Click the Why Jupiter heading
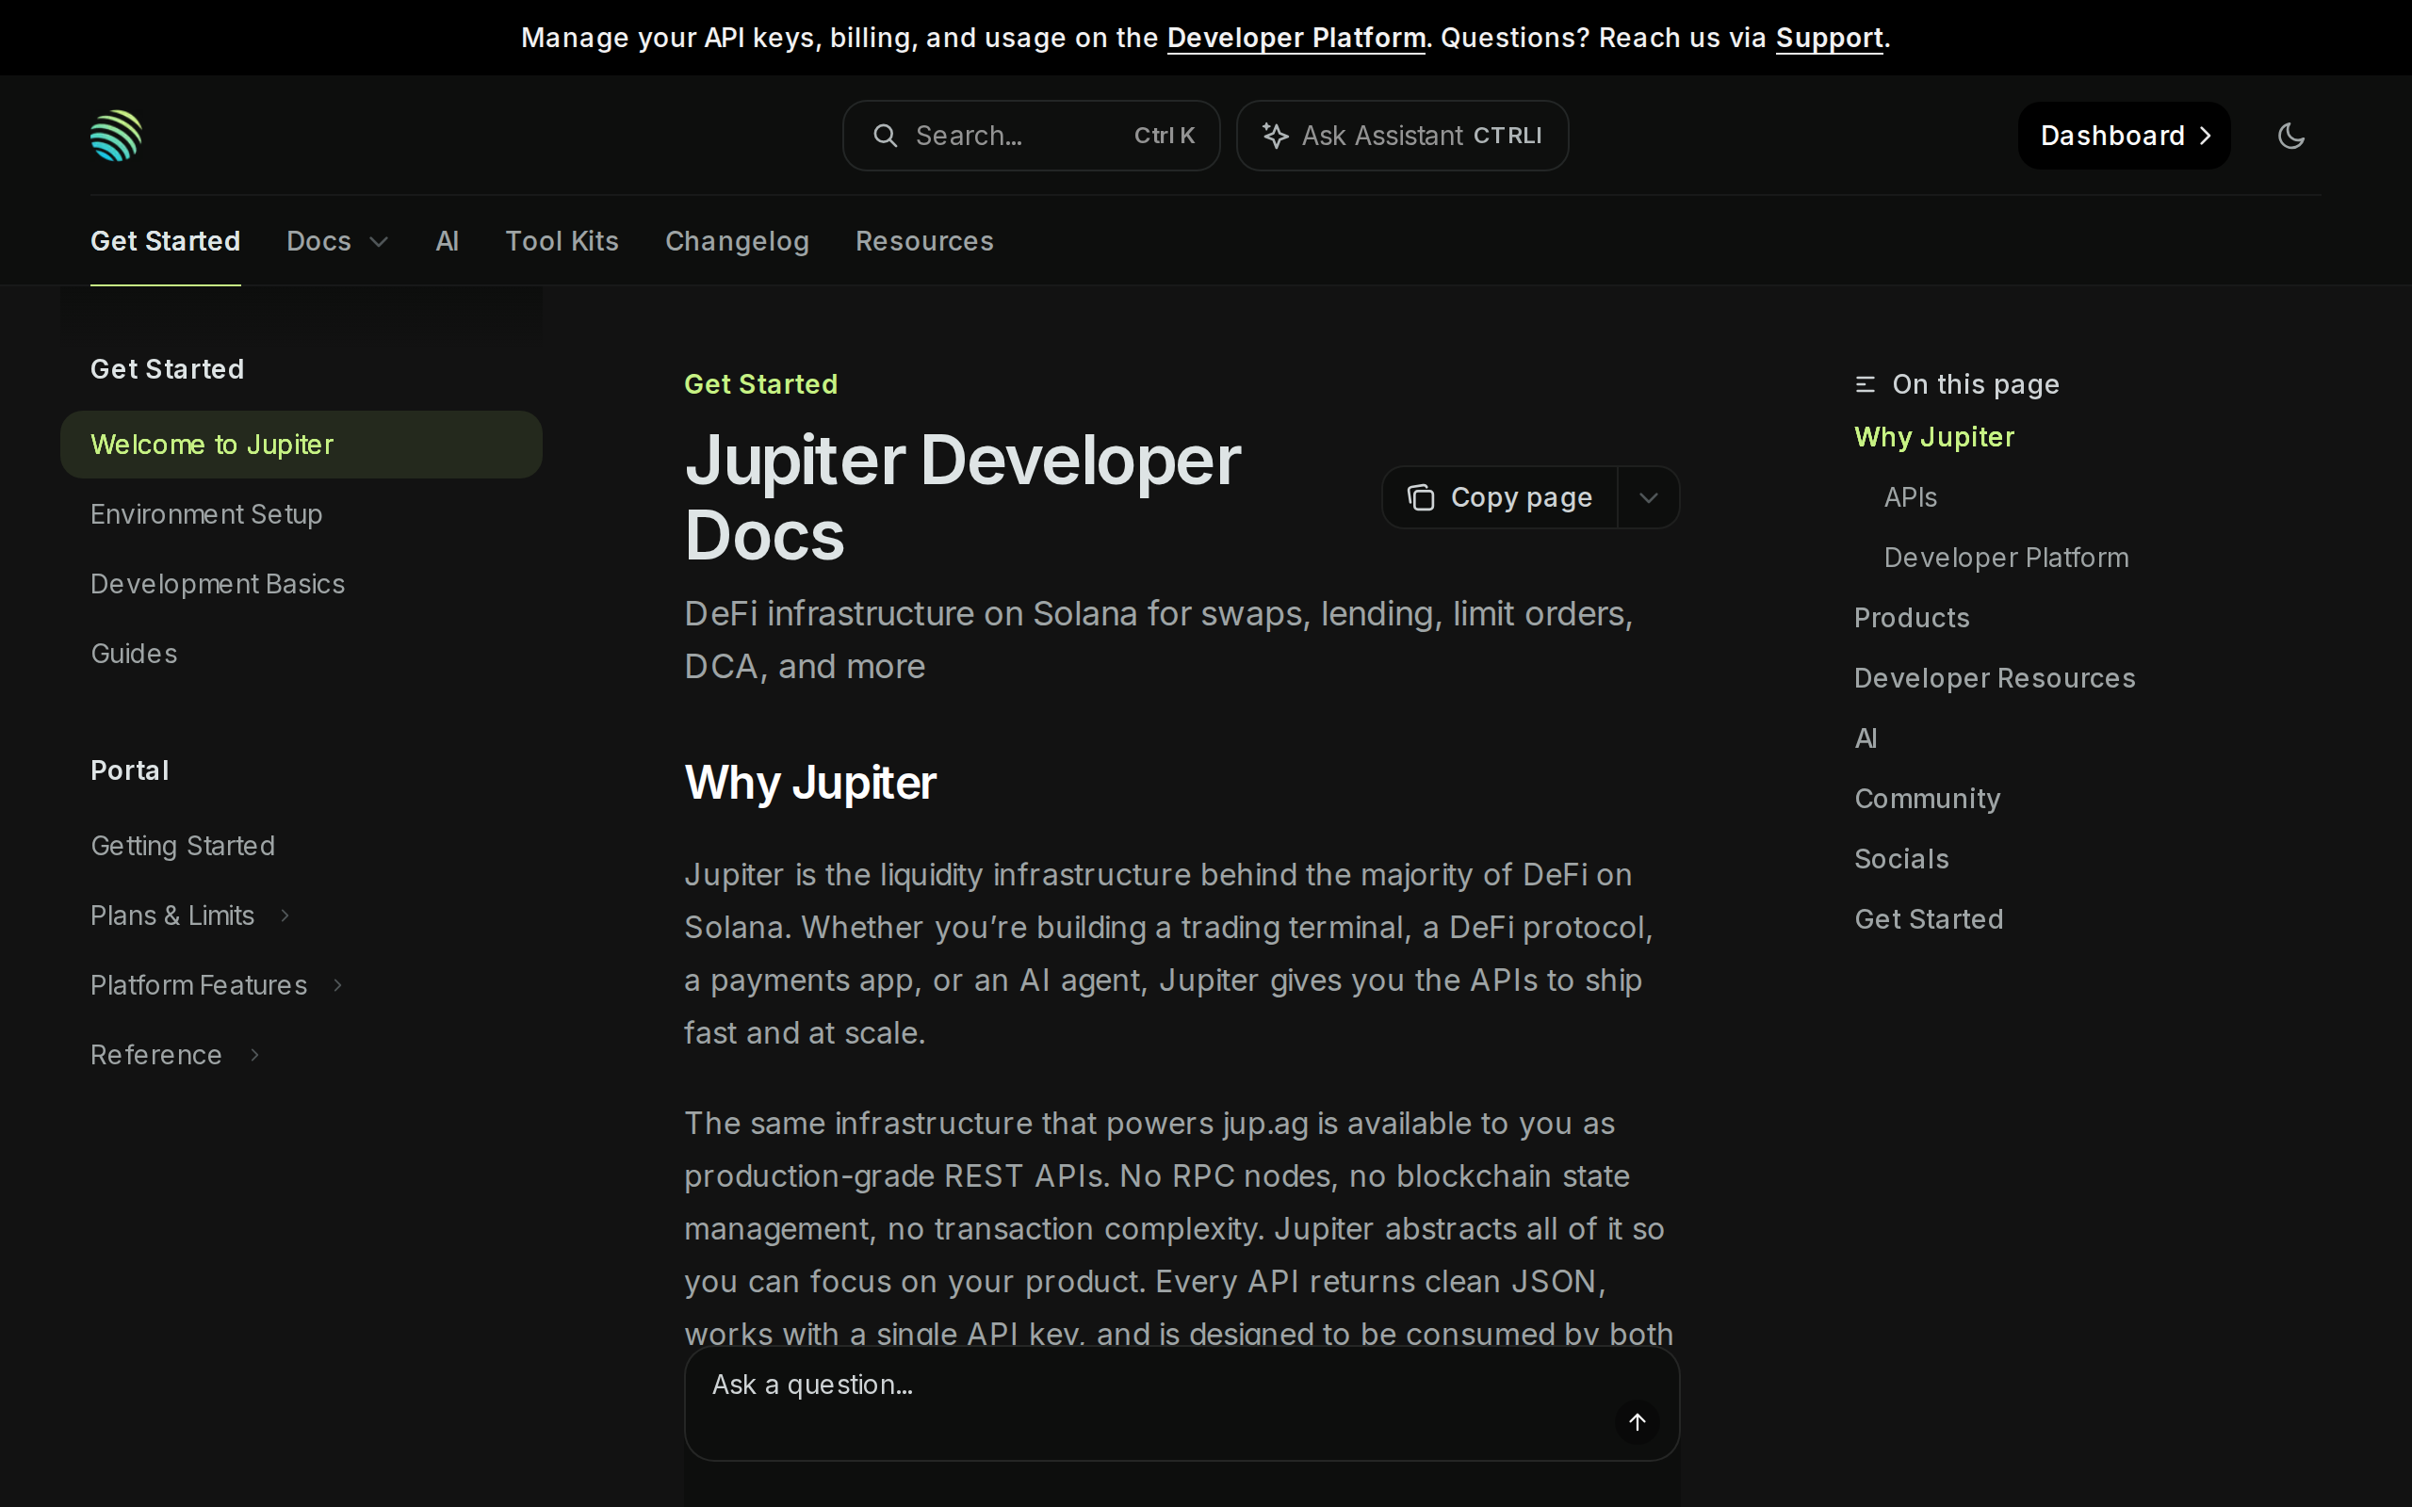 810,783
